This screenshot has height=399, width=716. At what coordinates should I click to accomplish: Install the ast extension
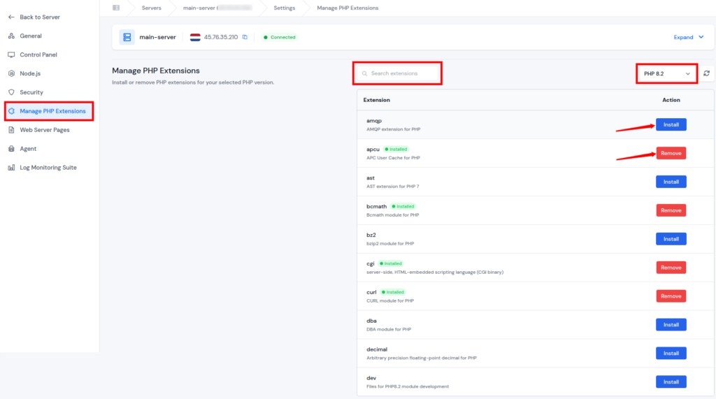click(671, 182)
